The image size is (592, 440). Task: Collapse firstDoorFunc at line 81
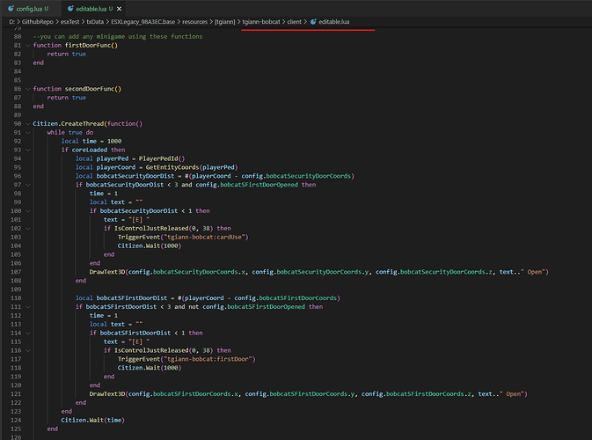pos(27,46)
